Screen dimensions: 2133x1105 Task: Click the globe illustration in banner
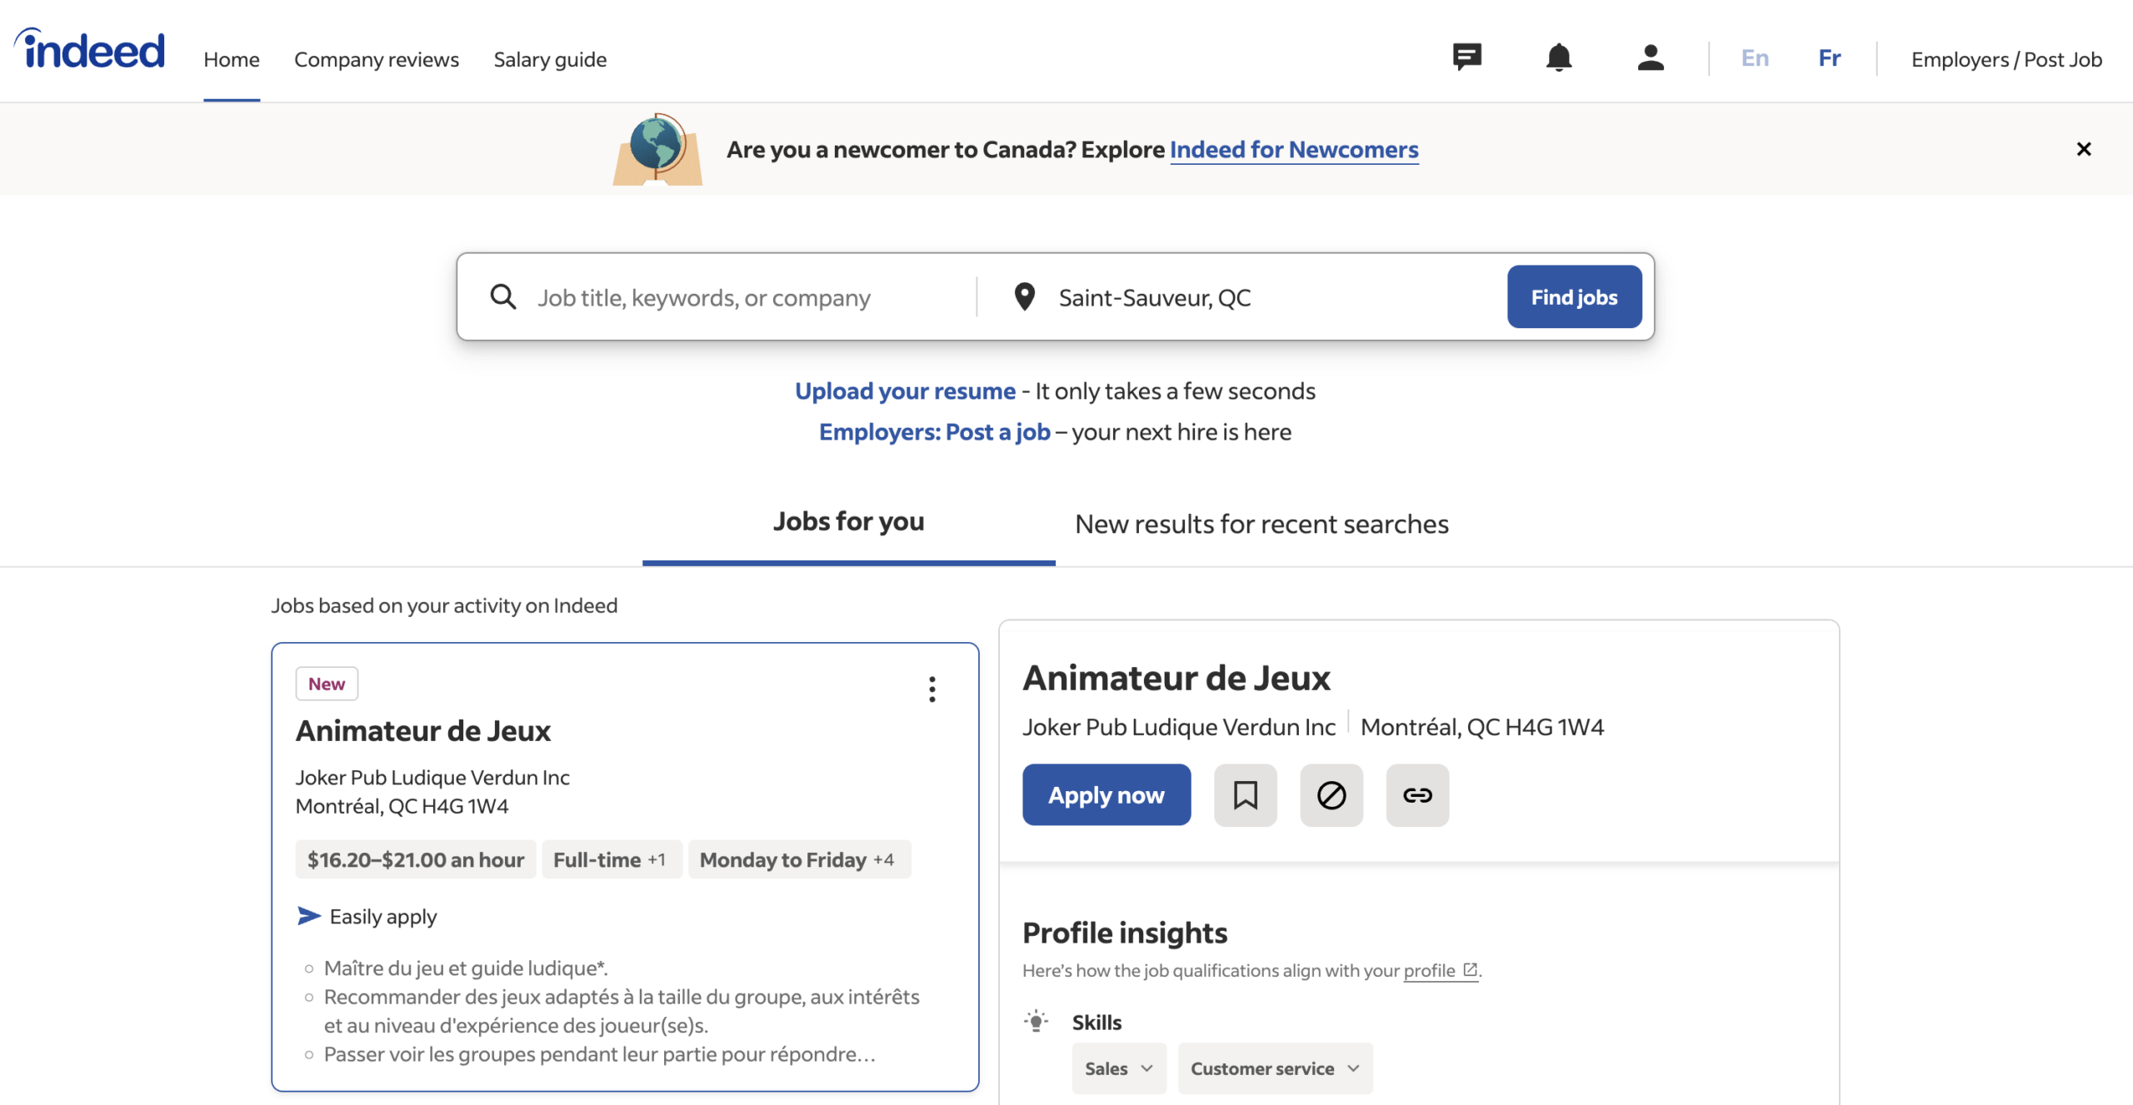click(x=657, y=149)
